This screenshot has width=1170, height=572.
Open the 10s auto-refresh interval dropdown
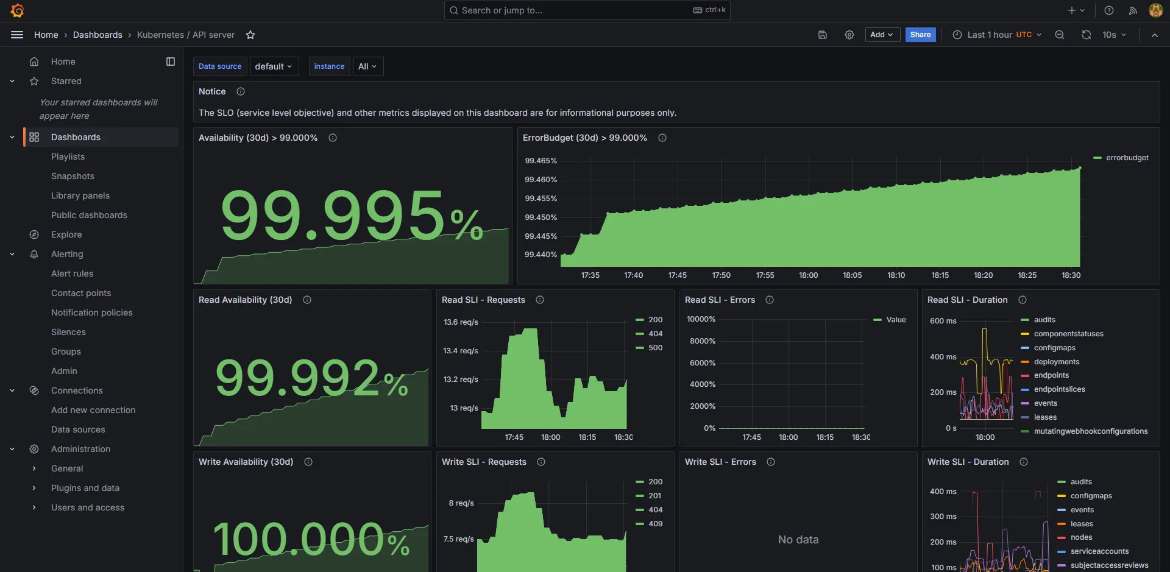(x=1114, y=35)
